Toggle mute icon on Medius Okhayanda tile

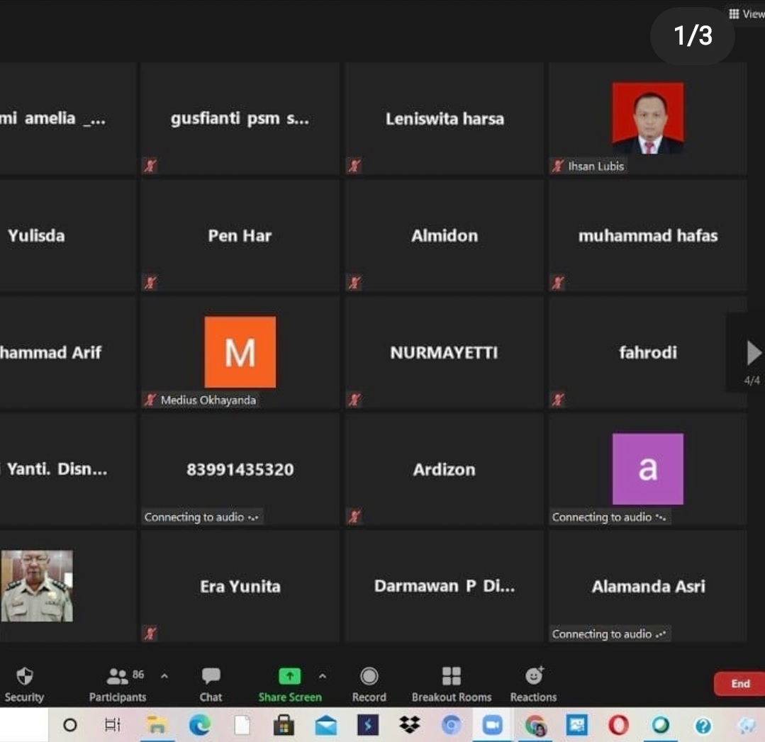[x=150, y=400]
